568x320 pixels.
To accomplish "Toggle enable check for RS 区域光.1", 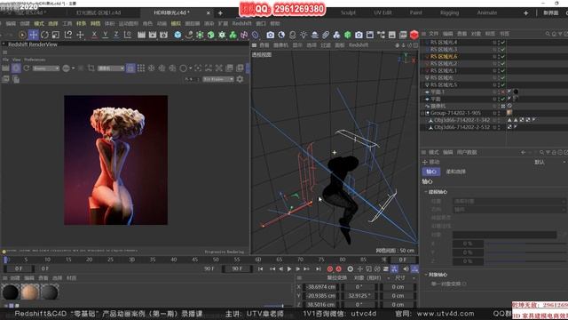I will [503, 71].
